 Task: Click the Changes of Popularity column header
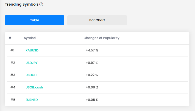pos(101,38)
